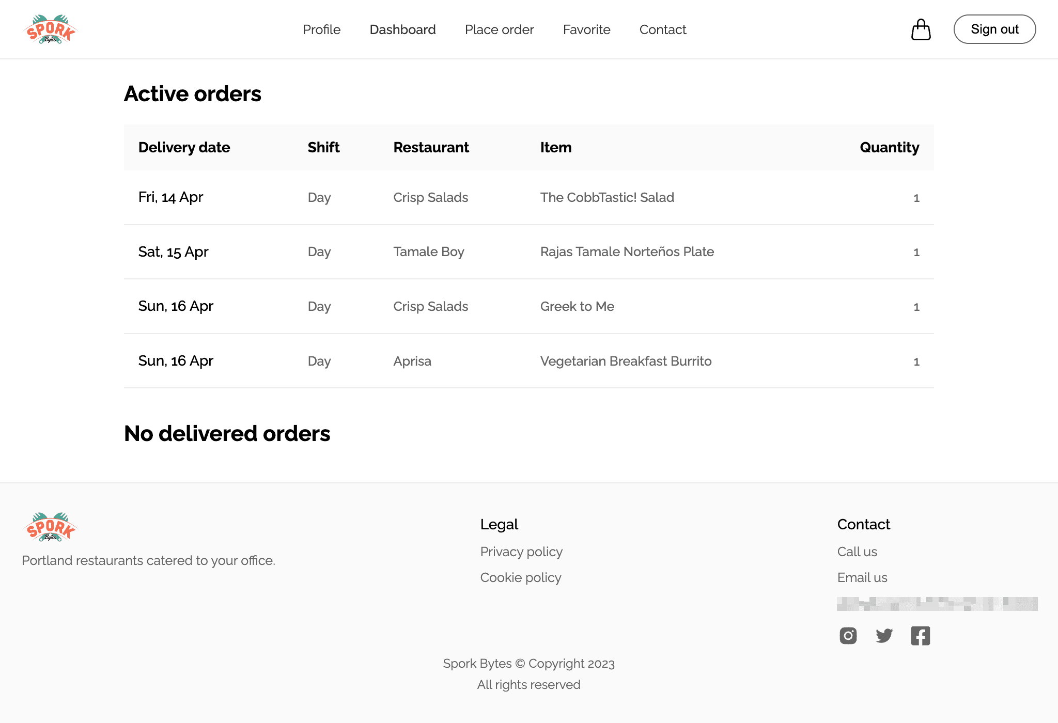Screen dimensions: 1058x723
Task: Select the Favorite tab in navigation
Action: click(587, 29)
